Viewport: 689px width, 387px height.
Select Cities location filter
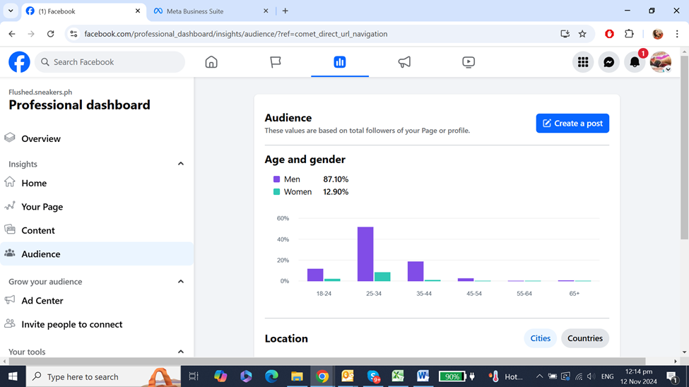(540, 338)
